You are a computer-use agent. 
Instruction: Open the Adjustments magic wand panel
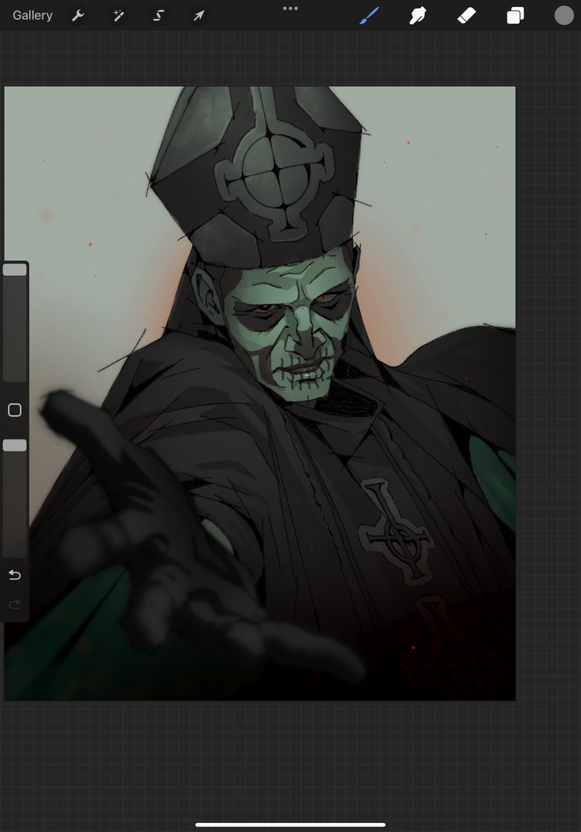tap(118, 15)
